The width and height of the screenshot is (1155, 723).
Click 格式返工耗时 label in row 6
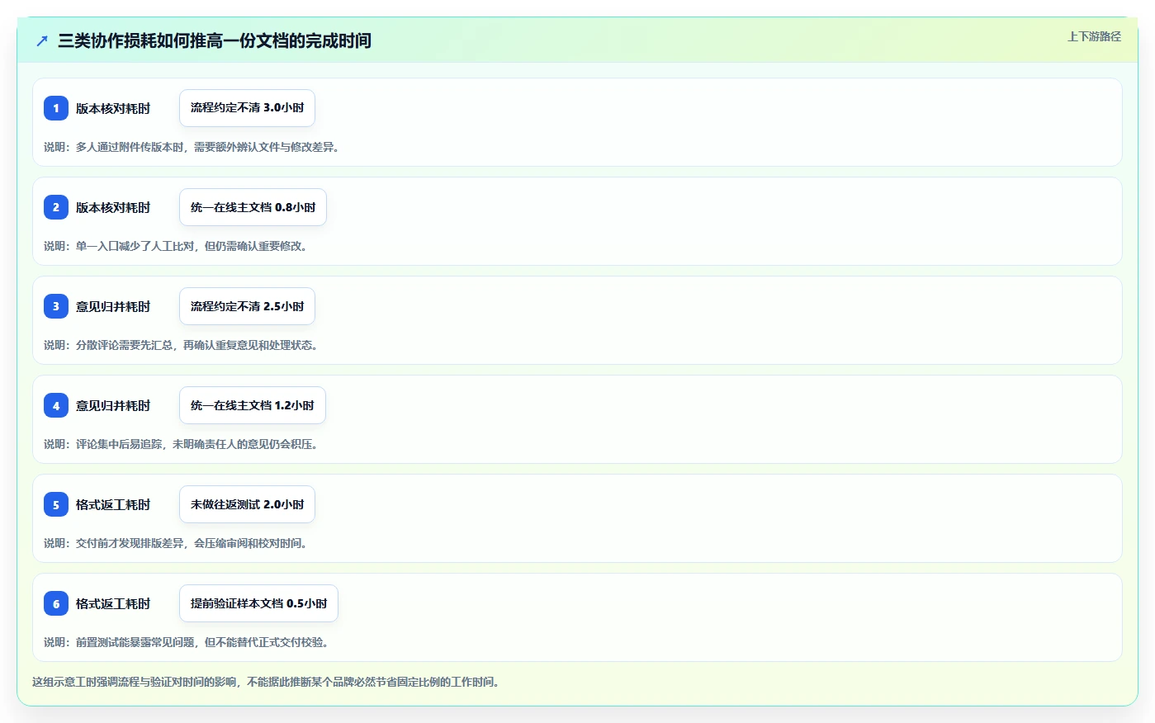coord(113,603)
